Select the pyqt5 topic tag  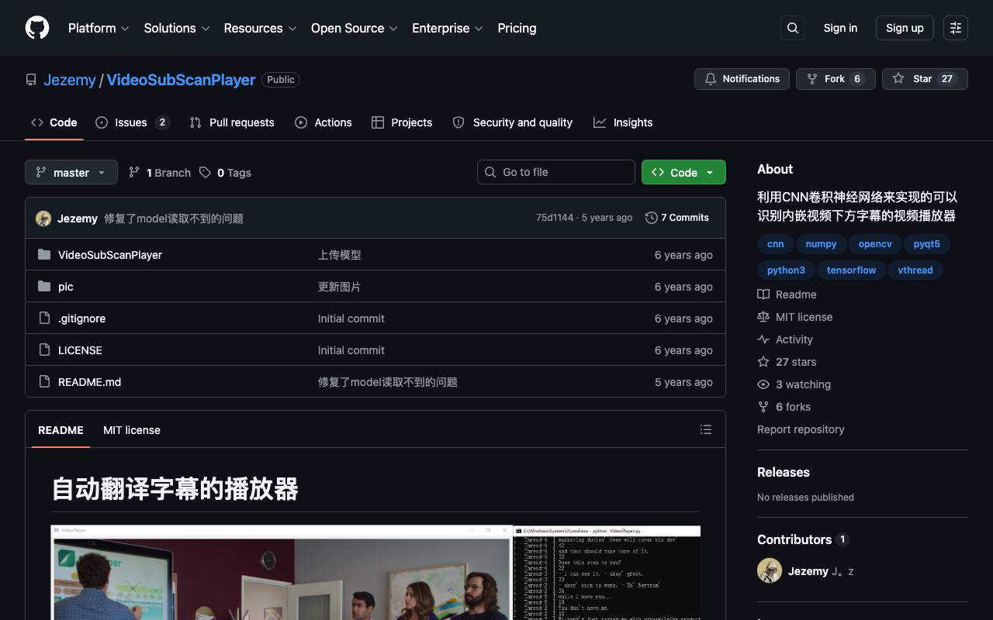[x=926, y=244]
